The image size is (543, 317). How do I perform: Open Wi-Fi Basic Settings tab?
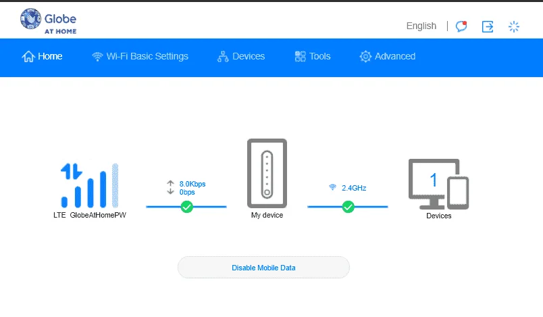140,57
